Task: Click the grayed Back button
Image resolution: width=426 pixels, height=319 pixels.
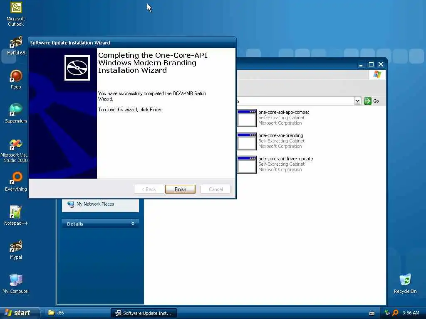Action: pos(149,189)
